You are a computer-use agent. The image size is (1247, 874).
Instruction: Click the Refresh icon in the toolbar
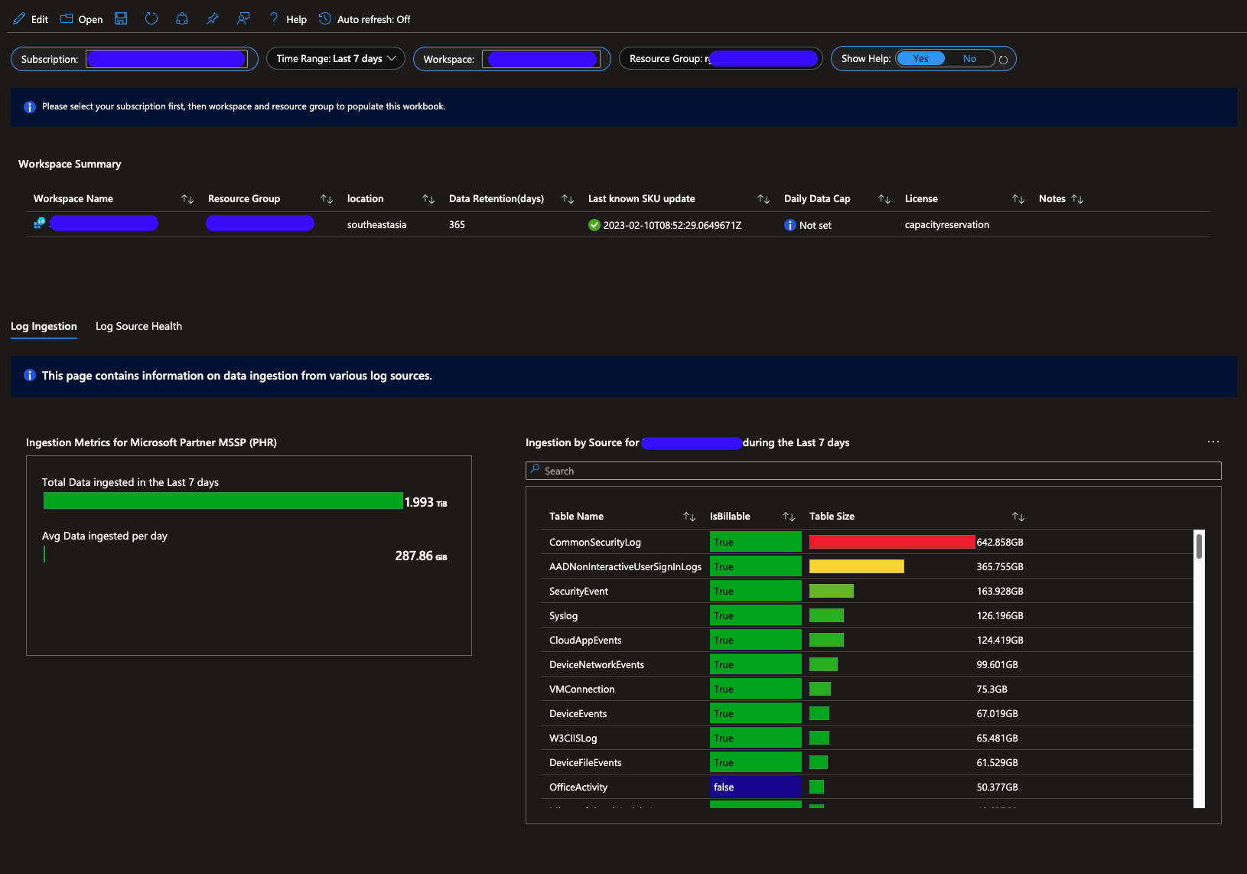[151, 19]
